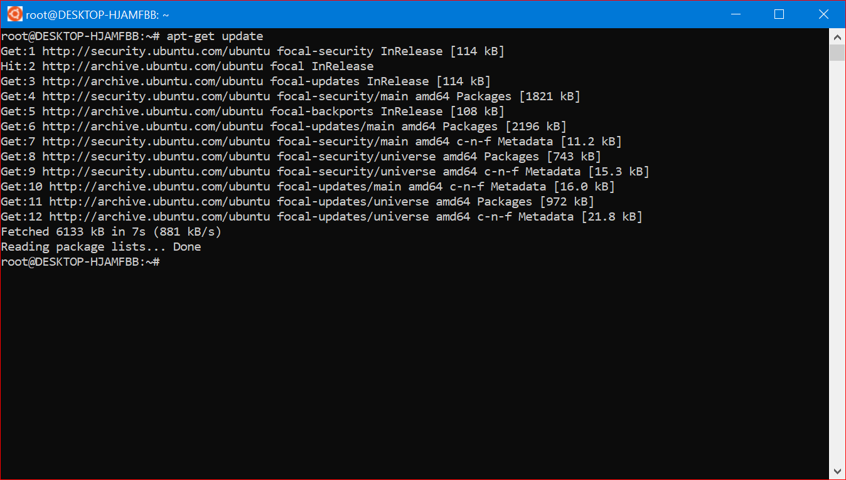Screen dimensions: 846x480
Task: Click the 'Get:7' line with [11.2 kB]
Action: pyautogui.click(x=311, y=142)
